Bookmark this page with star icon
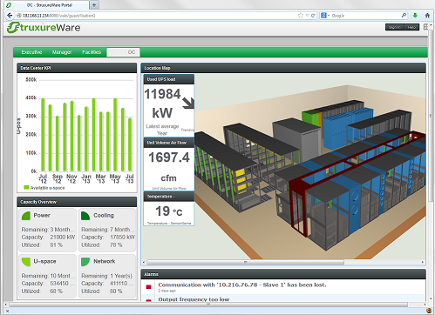The width and height of the screenshot is (435, 315). pyautogui.click(x=301, y=16)
